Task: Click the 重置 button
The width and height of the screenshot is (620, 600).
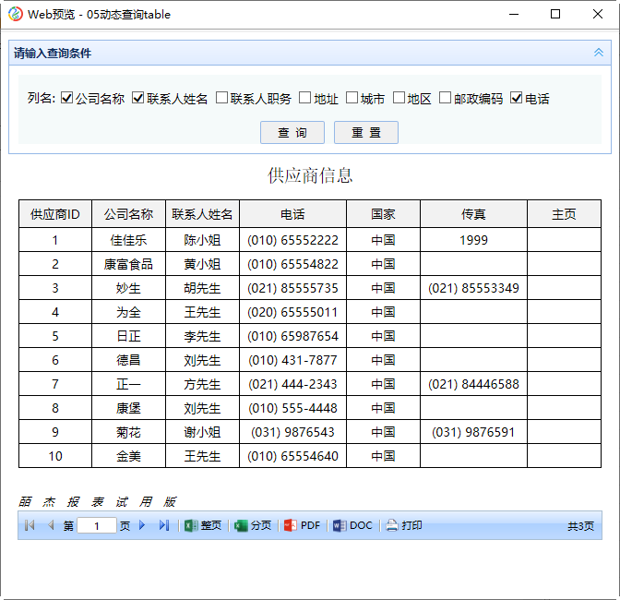Action: [366, 133]
